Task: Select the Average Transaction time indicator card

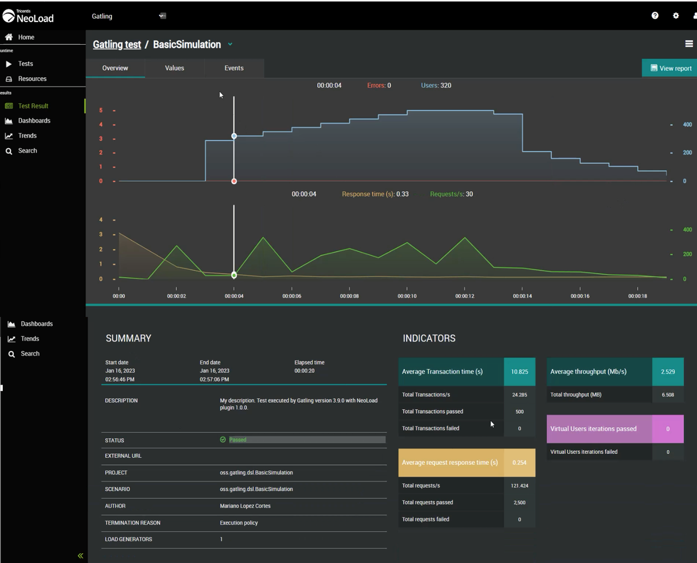Action: point(451,372)
